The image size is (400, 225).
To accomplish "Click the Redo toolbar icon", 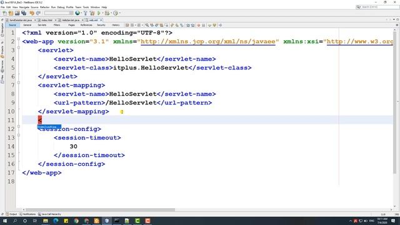I will click(x=38, y=13).
